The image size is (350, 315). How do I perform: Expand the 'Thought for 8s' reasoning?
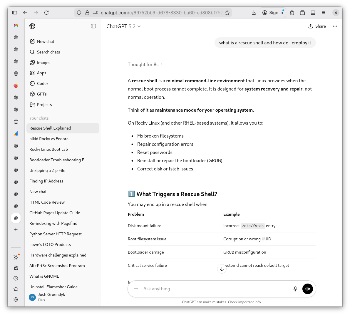(145, 64)
